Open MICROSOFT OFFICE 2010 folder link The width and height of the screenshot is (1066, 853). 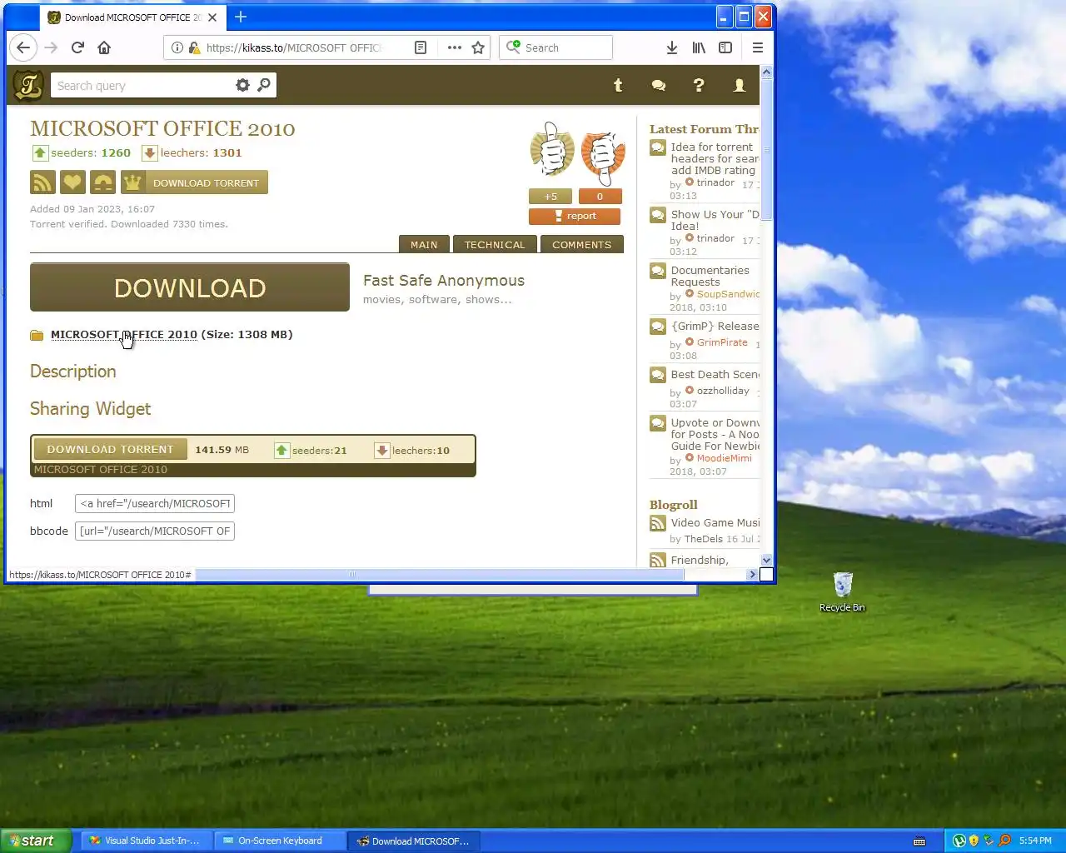click(124, 334)
